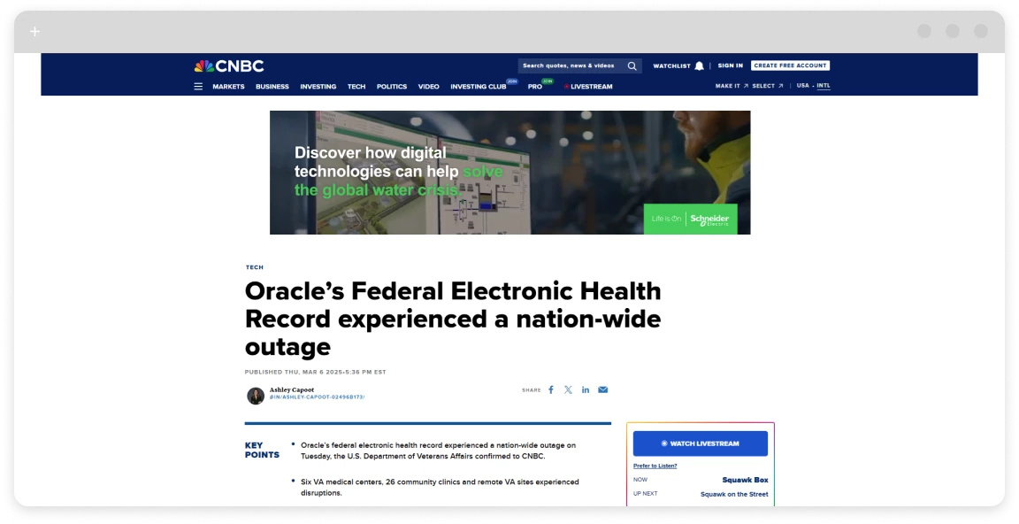The width and height of the screenshot is (1019, 524).
Task: Click Squawk on the Street up next
Action: [x=734, y=494]
